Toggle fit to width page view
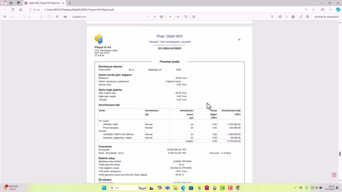Viewport: 342px width, 192px height. pos(161,17)
